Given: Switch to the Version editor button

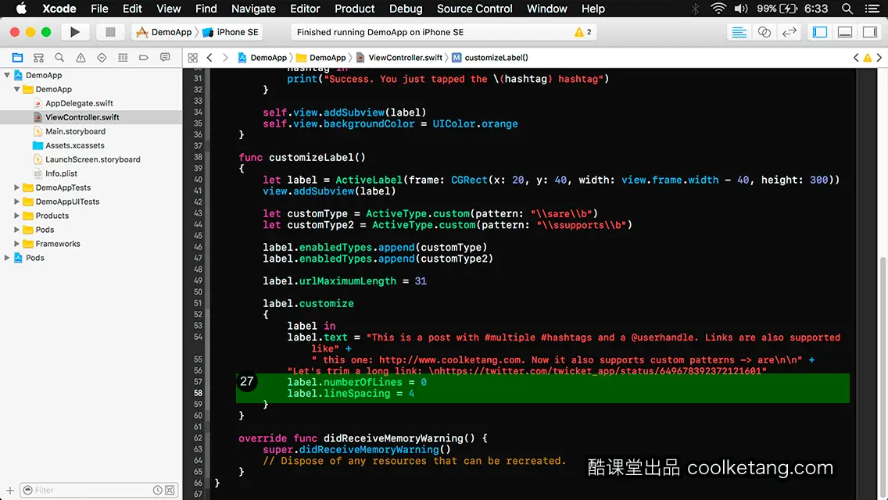Looking at the screenshot, I should point(789,32).
